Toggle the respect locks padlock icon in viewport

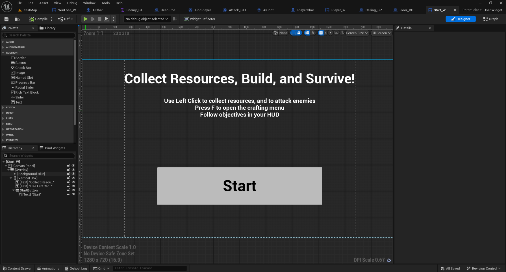(299, 33)
